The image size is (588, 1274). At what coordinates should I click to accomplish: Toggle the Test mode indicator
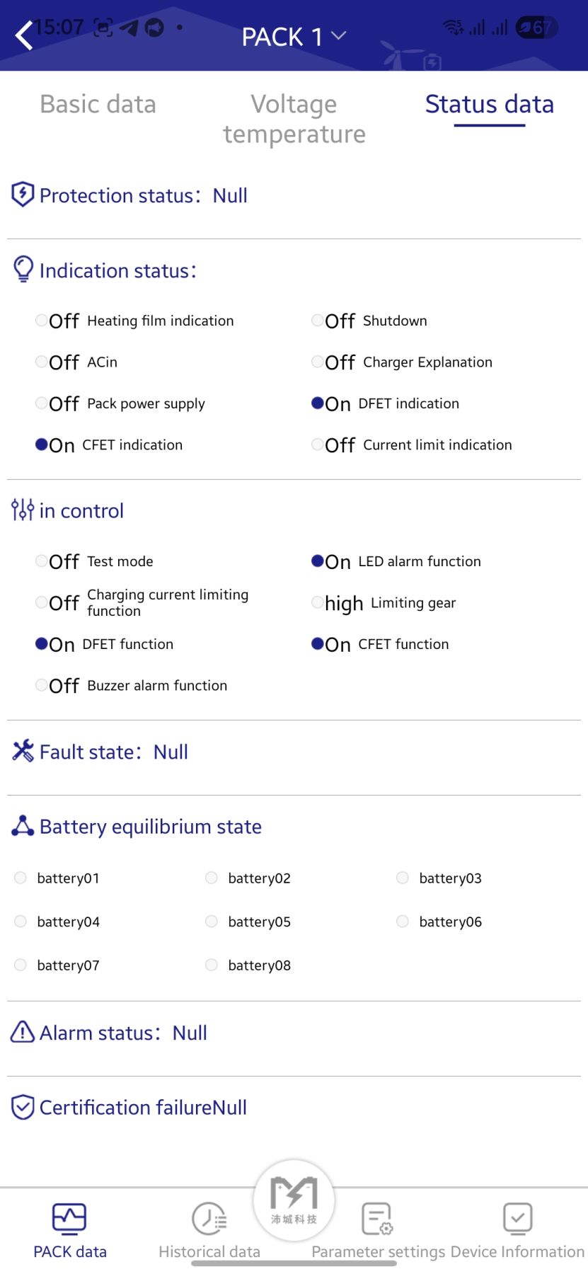42,561
